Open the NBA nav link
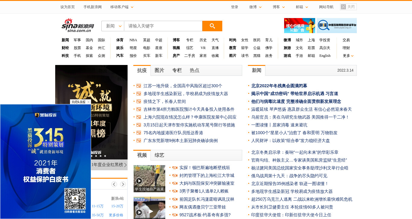The width and height of the screenshot is (412, 219). pos(133,40)
